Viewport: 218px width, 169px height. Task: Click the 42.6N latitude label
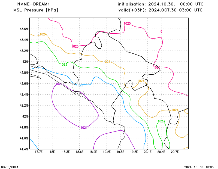[24, 84]
